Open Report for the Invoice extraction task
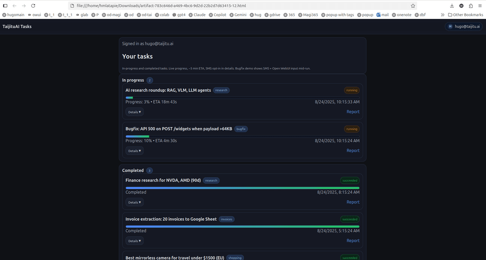The width and height of the screenshot is (486, 260). coord(353,241)
